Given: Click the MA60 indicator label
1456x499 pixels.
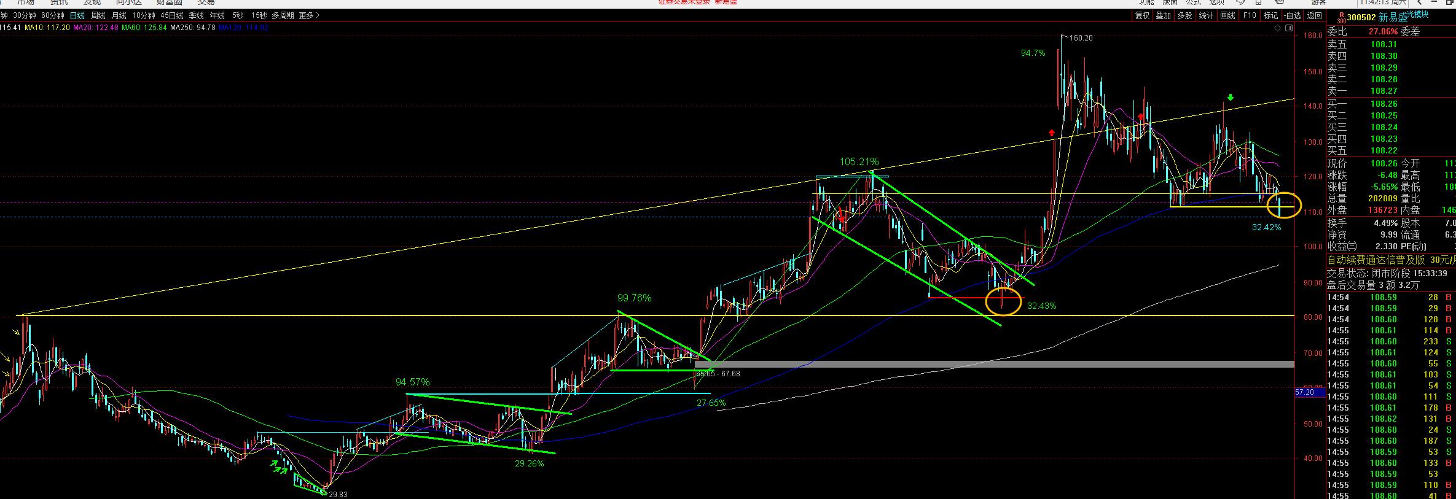Looking at the screenshot, I should pos(144,28).
